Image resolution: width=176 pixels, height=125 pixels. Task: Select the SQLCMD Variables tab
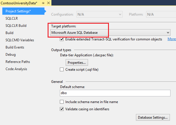(20, 40)
